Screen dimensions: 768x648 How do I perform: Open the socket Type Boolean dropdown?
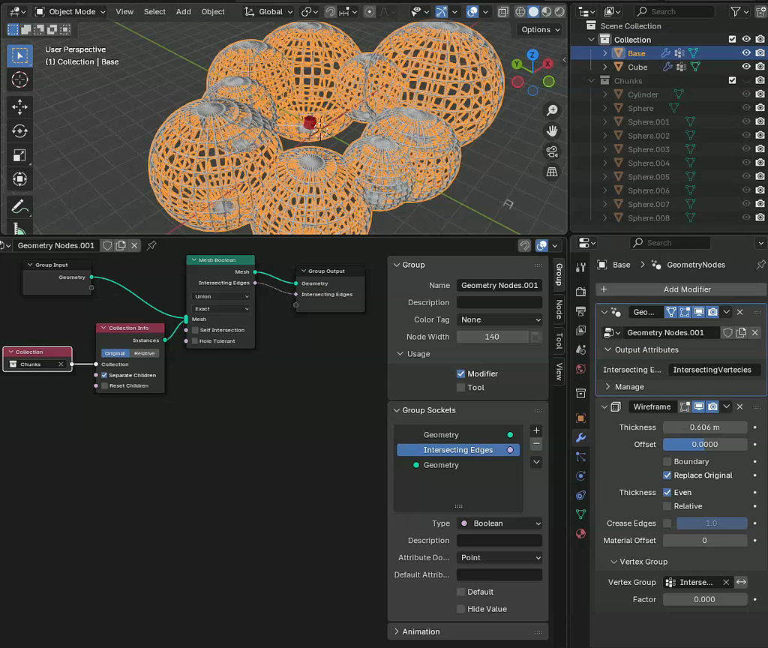point(499,523)
